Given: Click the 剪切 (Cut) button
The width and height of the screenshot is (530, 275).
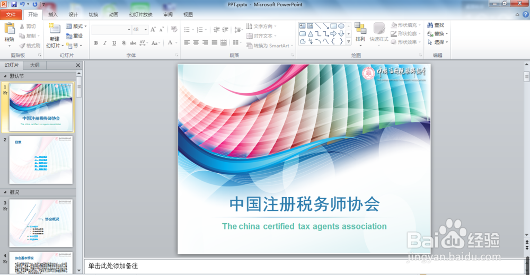Looking at the screenshot, I should [28, 26].
